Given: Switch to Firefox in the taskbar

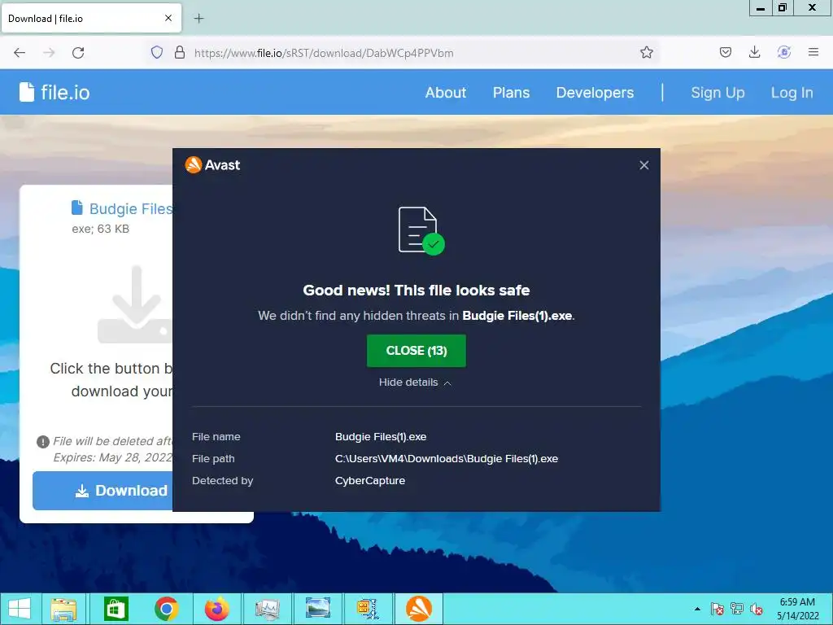Looking at the screenshot, I should pos(216,609).
